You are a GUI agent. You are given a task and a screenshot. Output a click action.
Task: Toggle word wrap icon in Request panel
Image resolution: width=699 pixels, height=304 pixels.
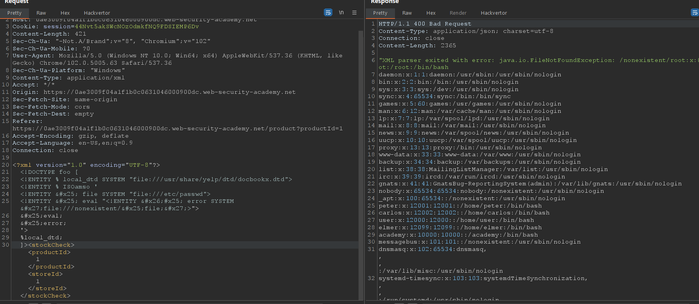click(x=328, y=13)
